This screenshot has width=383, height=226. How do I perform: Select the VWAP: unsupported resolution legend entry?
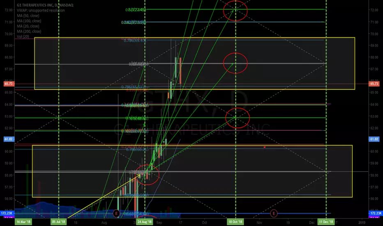point(41,11)
